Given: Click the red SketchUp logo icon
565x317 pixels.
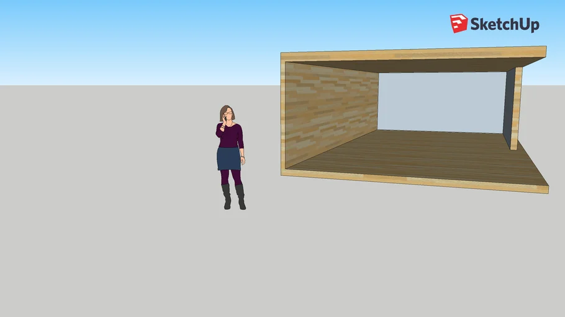Looking at the screenshot, I should coord(459,24).
